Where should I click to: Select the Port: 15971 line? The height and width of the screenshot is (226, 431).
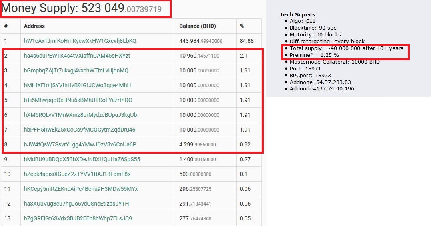tap(305, 69)
